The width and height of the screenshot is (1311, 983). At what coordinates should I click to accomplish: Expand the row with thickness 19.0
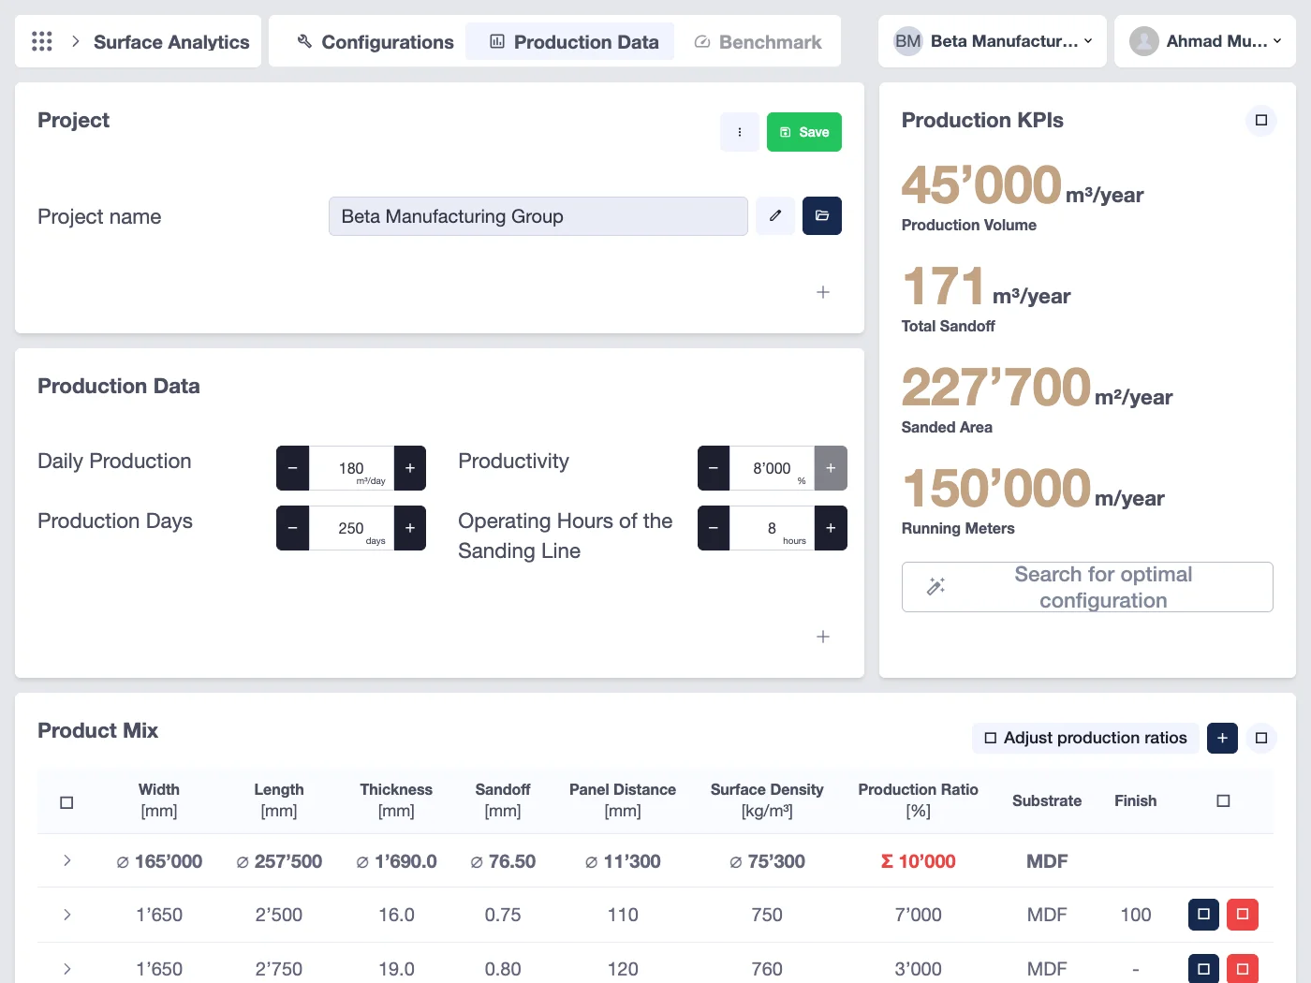[67, 969]
